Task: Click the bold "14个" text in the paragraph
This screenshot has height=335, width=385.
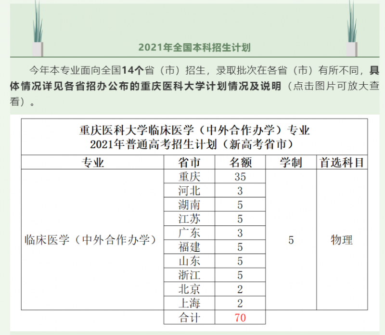Action: click(x=133, y=70)
